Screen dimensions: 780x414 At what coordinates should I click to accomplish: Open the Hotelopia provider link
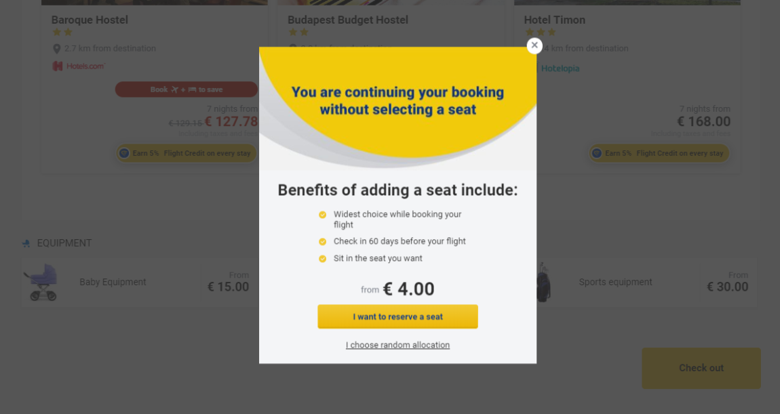click(x=560, y=68)
